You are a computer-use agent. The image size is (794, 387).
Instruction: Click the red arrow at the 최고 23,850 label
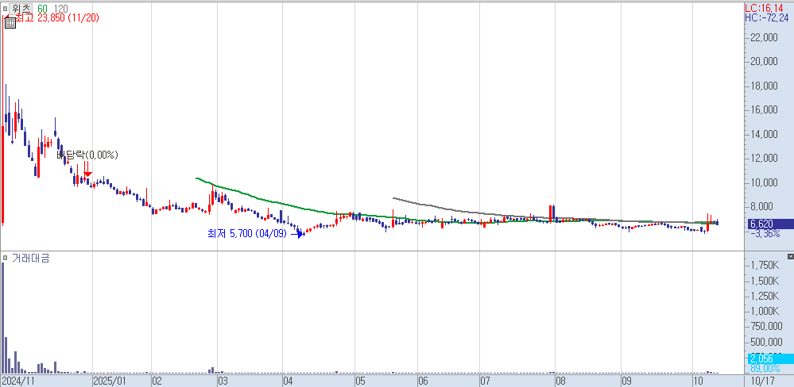click(7, 17)
